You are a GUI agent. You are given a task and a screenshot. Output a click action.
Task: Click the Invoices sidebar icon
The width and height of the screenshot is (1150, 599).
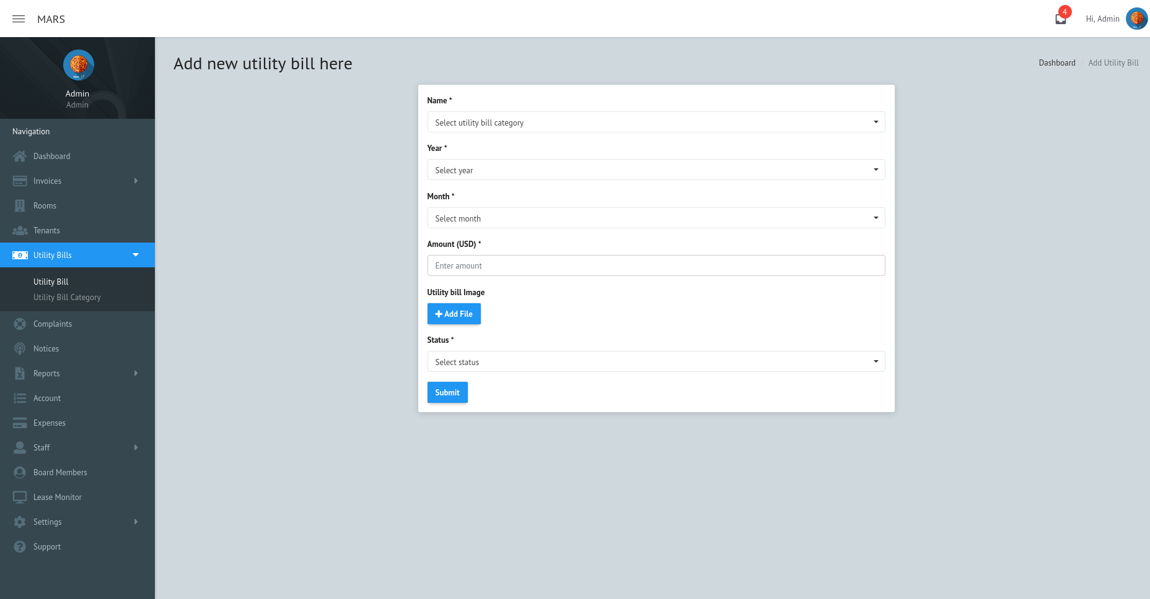click(x=20, y=181)
